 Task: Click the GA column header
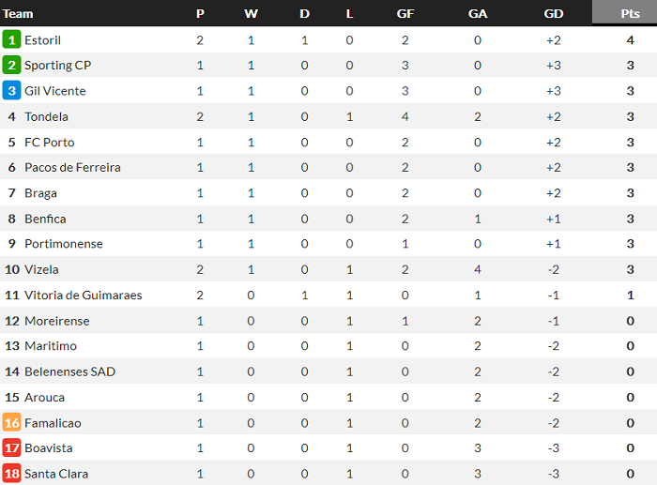pyautogui.click(x=477, y=13)
